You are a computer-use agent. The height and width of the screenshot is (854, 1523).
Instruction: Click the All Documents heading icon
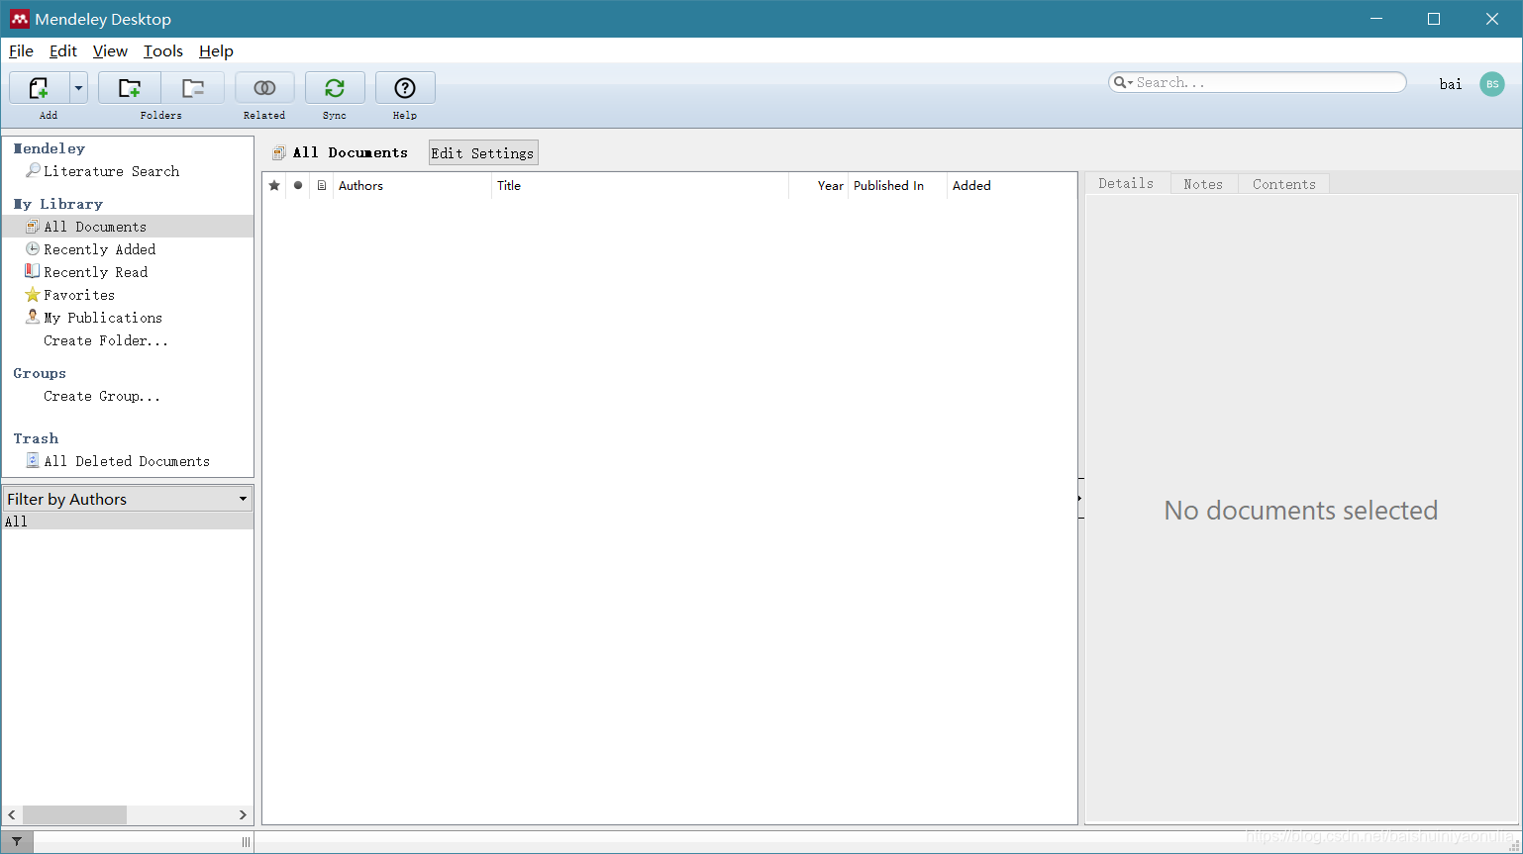(x=279, y=152)
